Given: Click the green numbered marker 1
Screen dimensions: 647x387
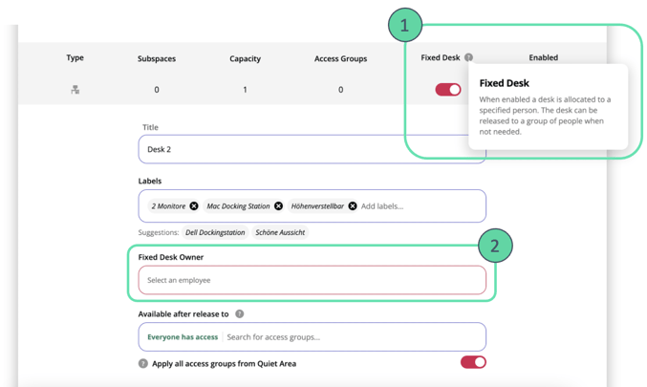Looking at the screenshot, I should (x=405, y=26).
